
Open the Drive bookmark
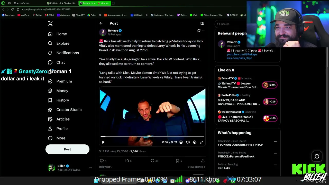click(92, 15)
